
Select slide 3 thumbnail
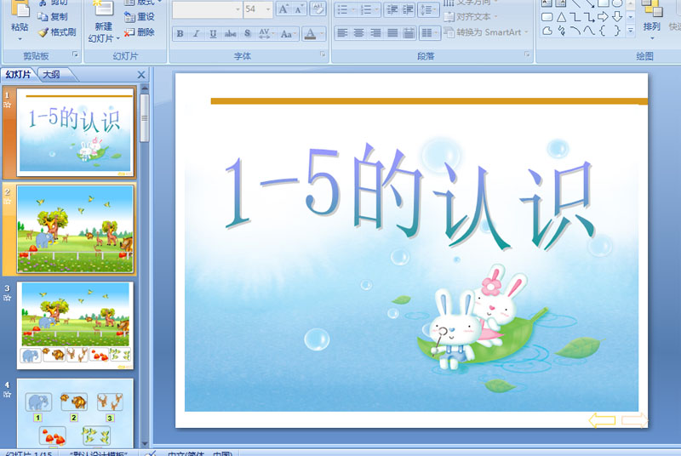coord(75,325)
